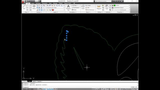The height and width of the screenshot is (90, 160).
Task: Click the Linear dimension button
Action: click(x=75, y=5)
